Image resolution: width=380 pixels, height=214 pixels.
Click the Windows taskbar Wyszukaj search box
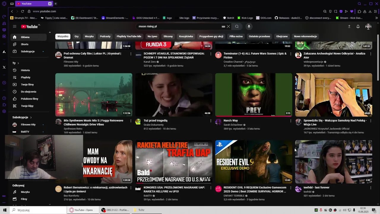[x=37, y=210]
